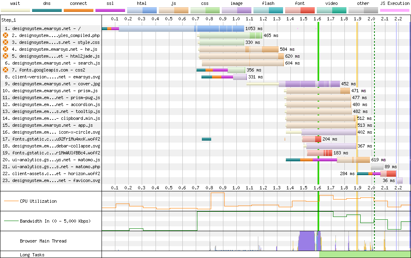Select request 17 u92Fr1Mu4mxK.woff2 label

tap(51, 139)
